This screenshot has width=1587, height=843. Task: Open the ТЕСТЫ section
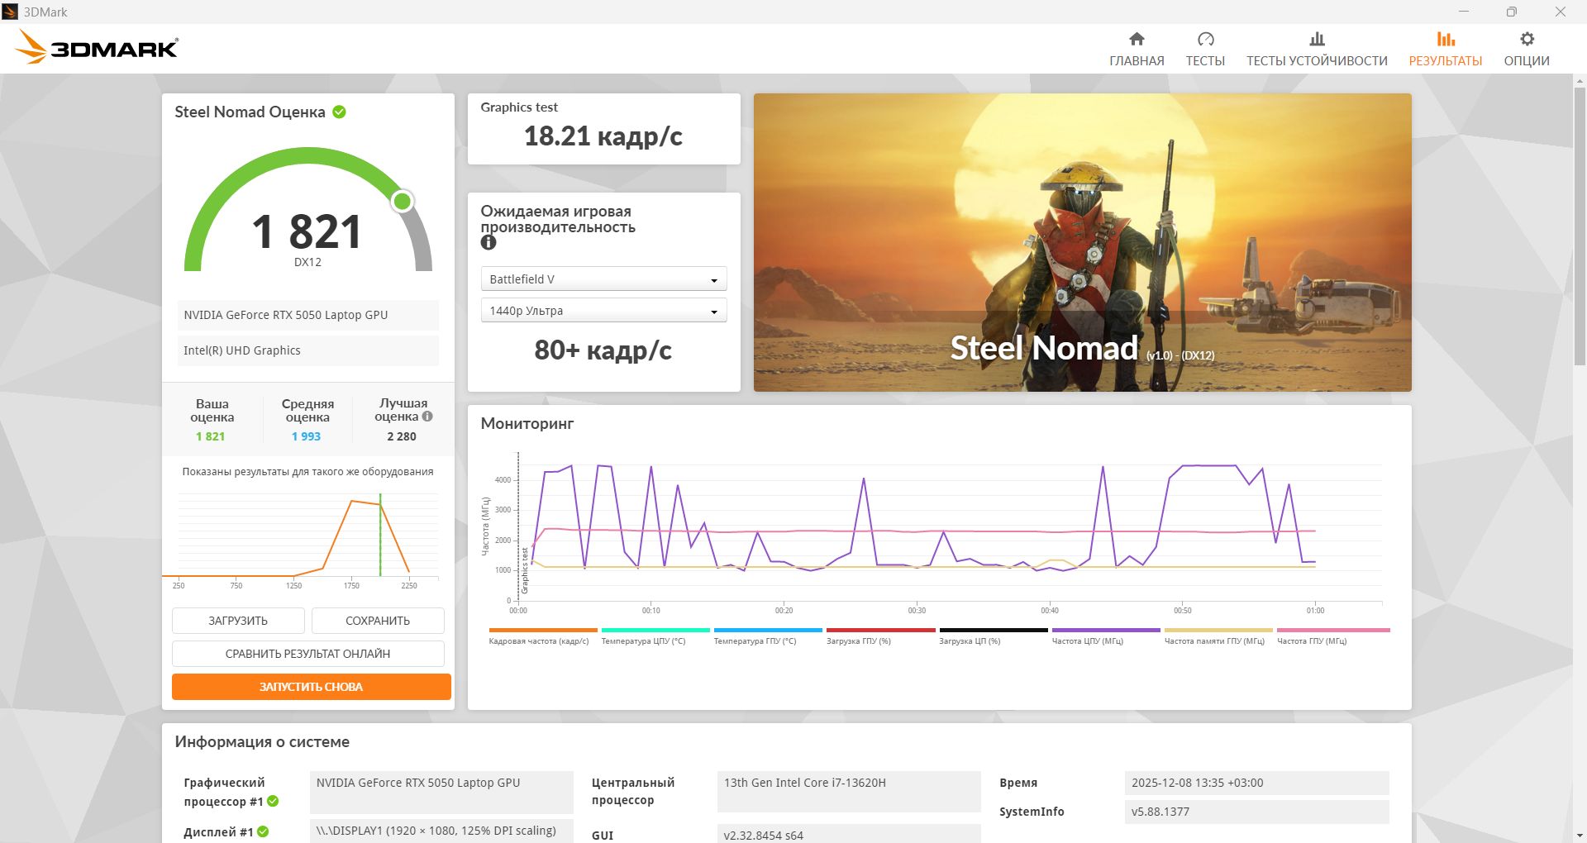click(1205, 49)
